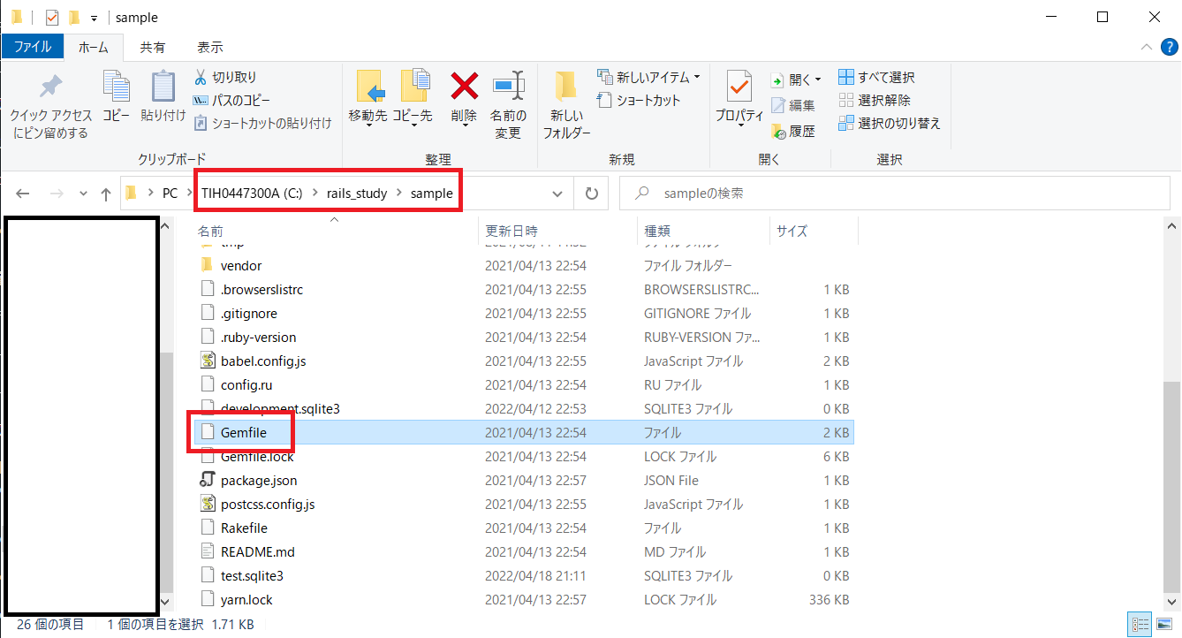Click the sample search field
This screenshot has width=1182, height=638.
(x=895, y=194)
